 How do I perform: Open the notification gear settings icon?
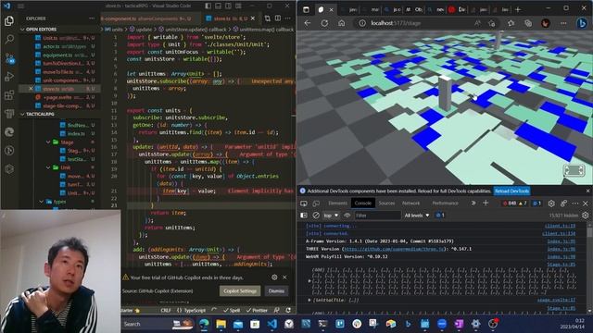coord(274,277)
